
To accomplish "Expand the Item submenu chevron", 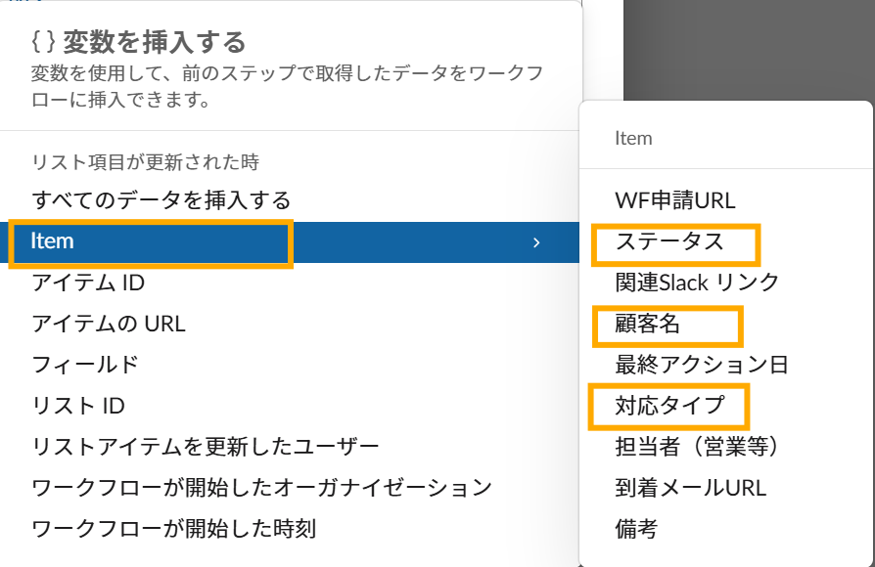I will pos(536,243).
